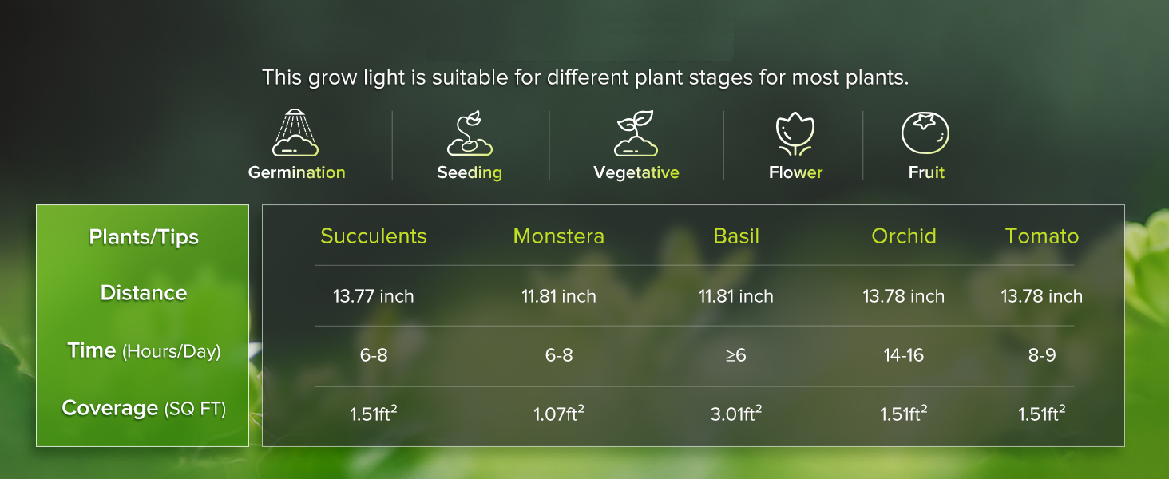Click the Basil column header

(x=736, y=236)
